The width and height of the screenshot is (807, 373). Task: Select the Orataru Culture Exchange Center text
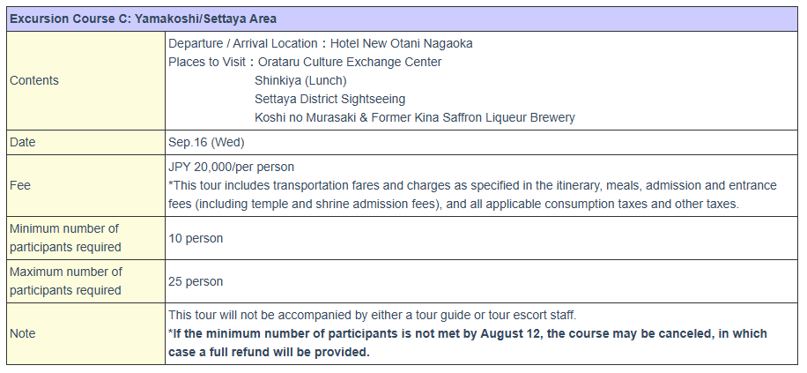pyautogui.click(x=350, y=62)
